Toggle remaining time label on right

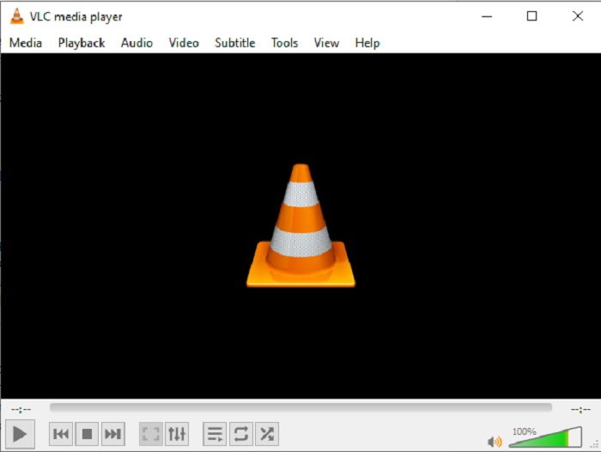pos(580,410)
